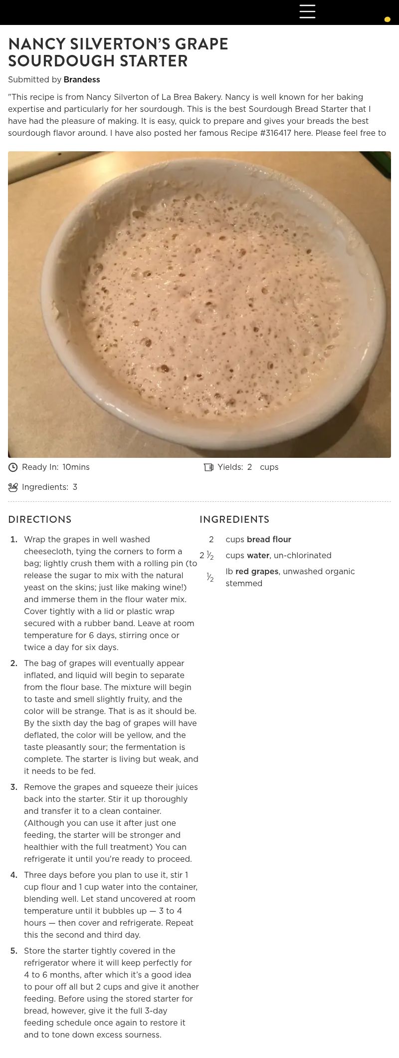The height and width of the screenshot is (1058, 399).
Task: Click the recipe title heading
Action: click(x=118, y=52)
